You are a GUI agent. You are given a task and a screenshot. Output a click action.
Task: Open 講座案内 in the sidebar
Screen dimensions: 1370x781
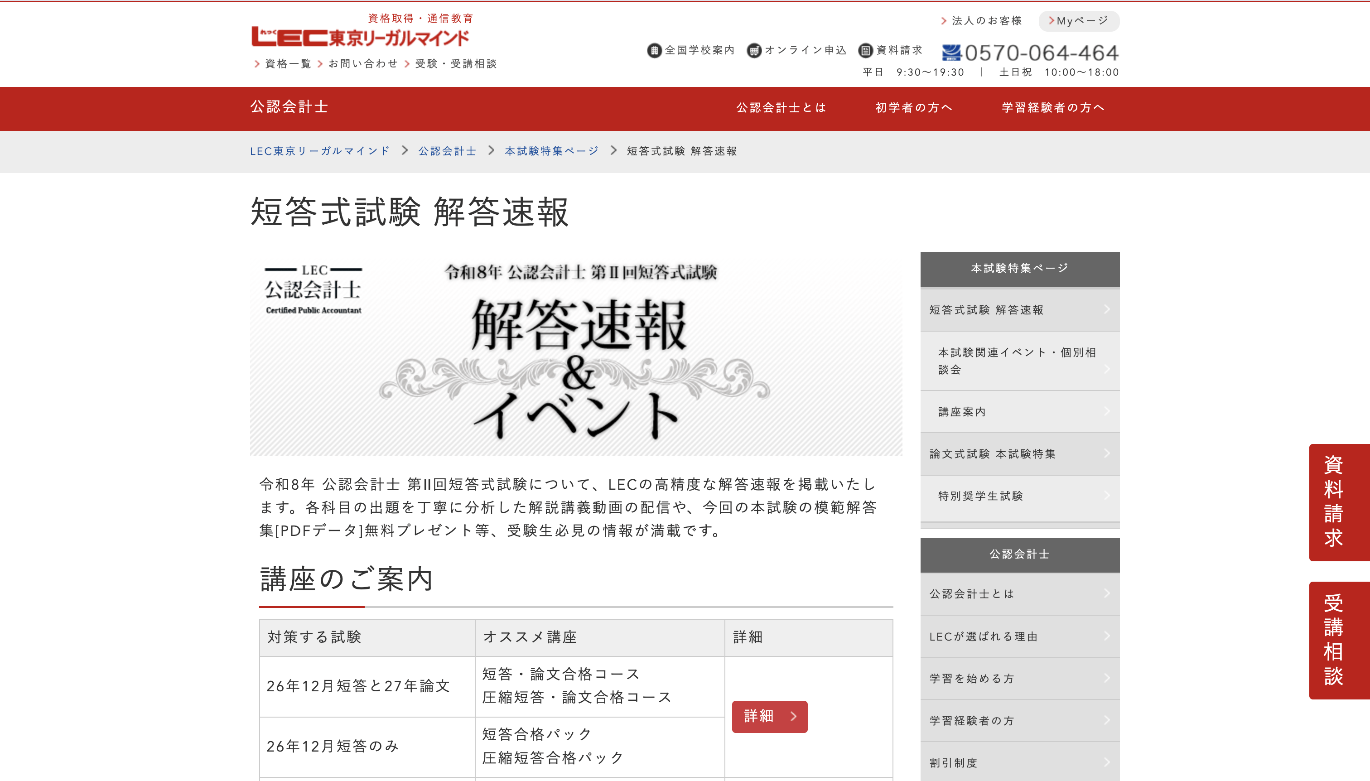(x=1020, y=412)
